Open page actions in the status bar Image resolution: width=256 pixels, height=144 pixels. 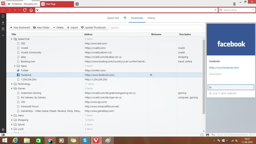click(213, 135)
